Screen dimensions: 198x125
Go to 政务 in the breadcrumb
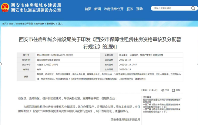11,24
